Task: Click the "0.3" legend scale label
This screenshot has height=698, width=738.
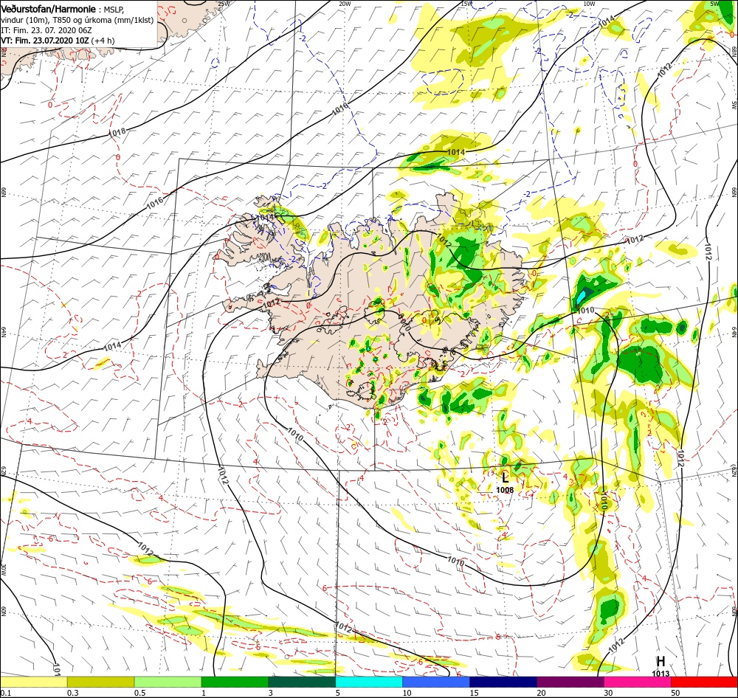Action: [x=73, y=693]
